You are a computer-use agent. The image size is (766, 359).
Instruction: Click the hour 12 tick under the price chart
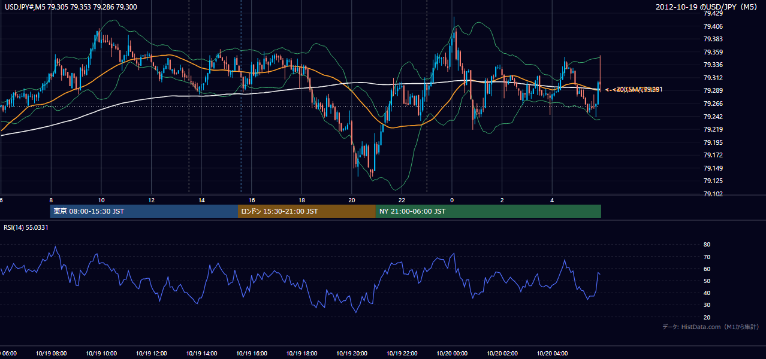pos(152,200)
